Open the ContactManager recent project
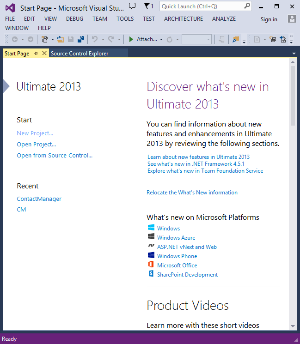 [39, 199]
